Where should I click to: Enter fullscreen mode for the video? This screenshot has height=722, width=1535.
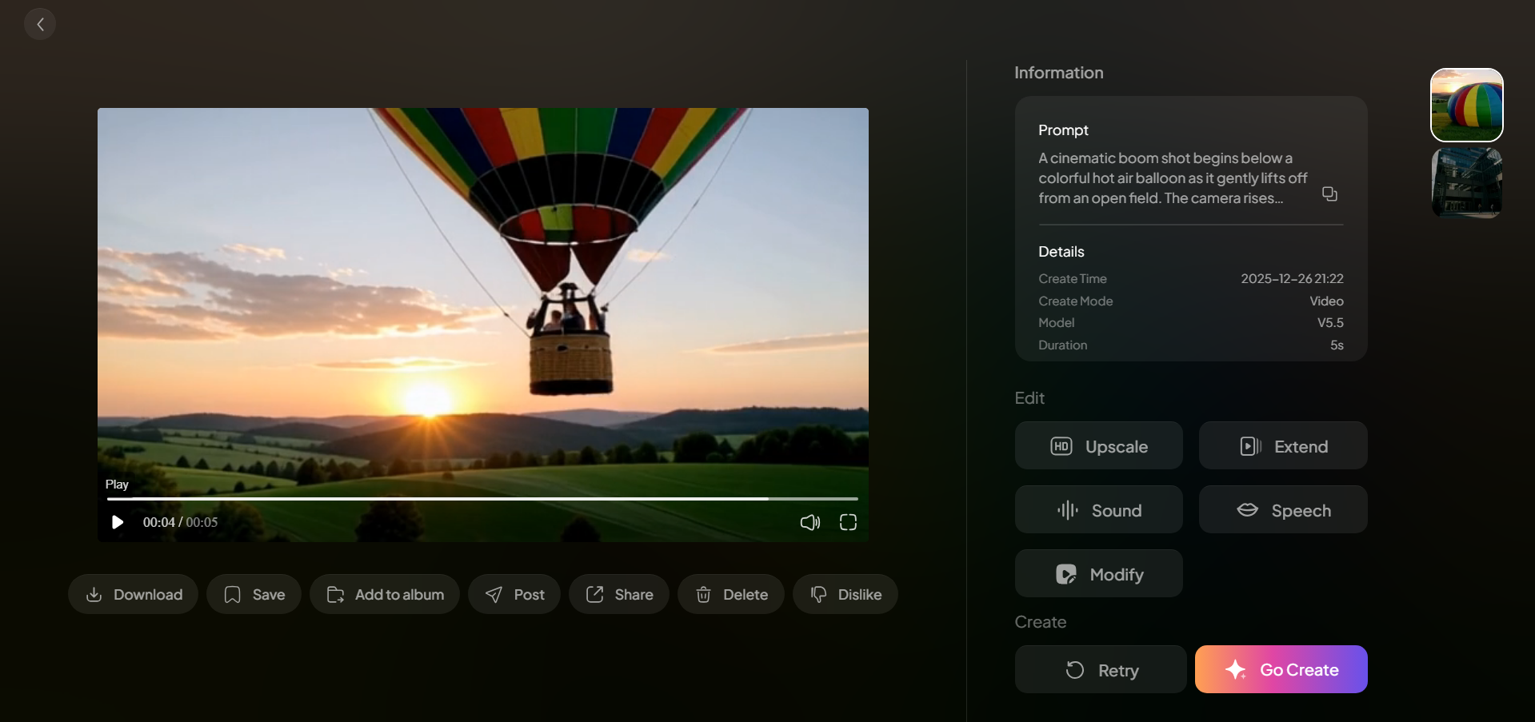pyautogui.click(x=848, y=522)
